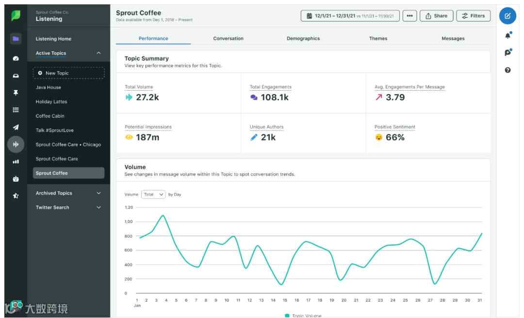Open the date range picker 12/1/21 – 12/31/21
Image resolution: width=524 pixels, height=318 pixels.
pos(350,16)
